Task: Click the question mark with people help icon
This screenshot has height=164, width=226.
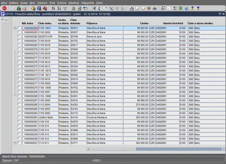Action: click(x=192, y=8)
